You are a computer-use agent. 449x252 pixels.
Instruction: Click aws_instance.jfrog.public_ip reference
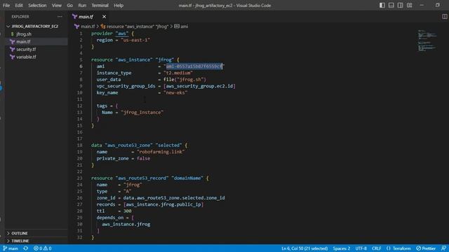(x=163, y=204)
